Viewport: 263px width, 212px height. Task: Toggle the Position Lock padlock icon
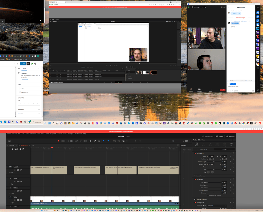(99, 141)
